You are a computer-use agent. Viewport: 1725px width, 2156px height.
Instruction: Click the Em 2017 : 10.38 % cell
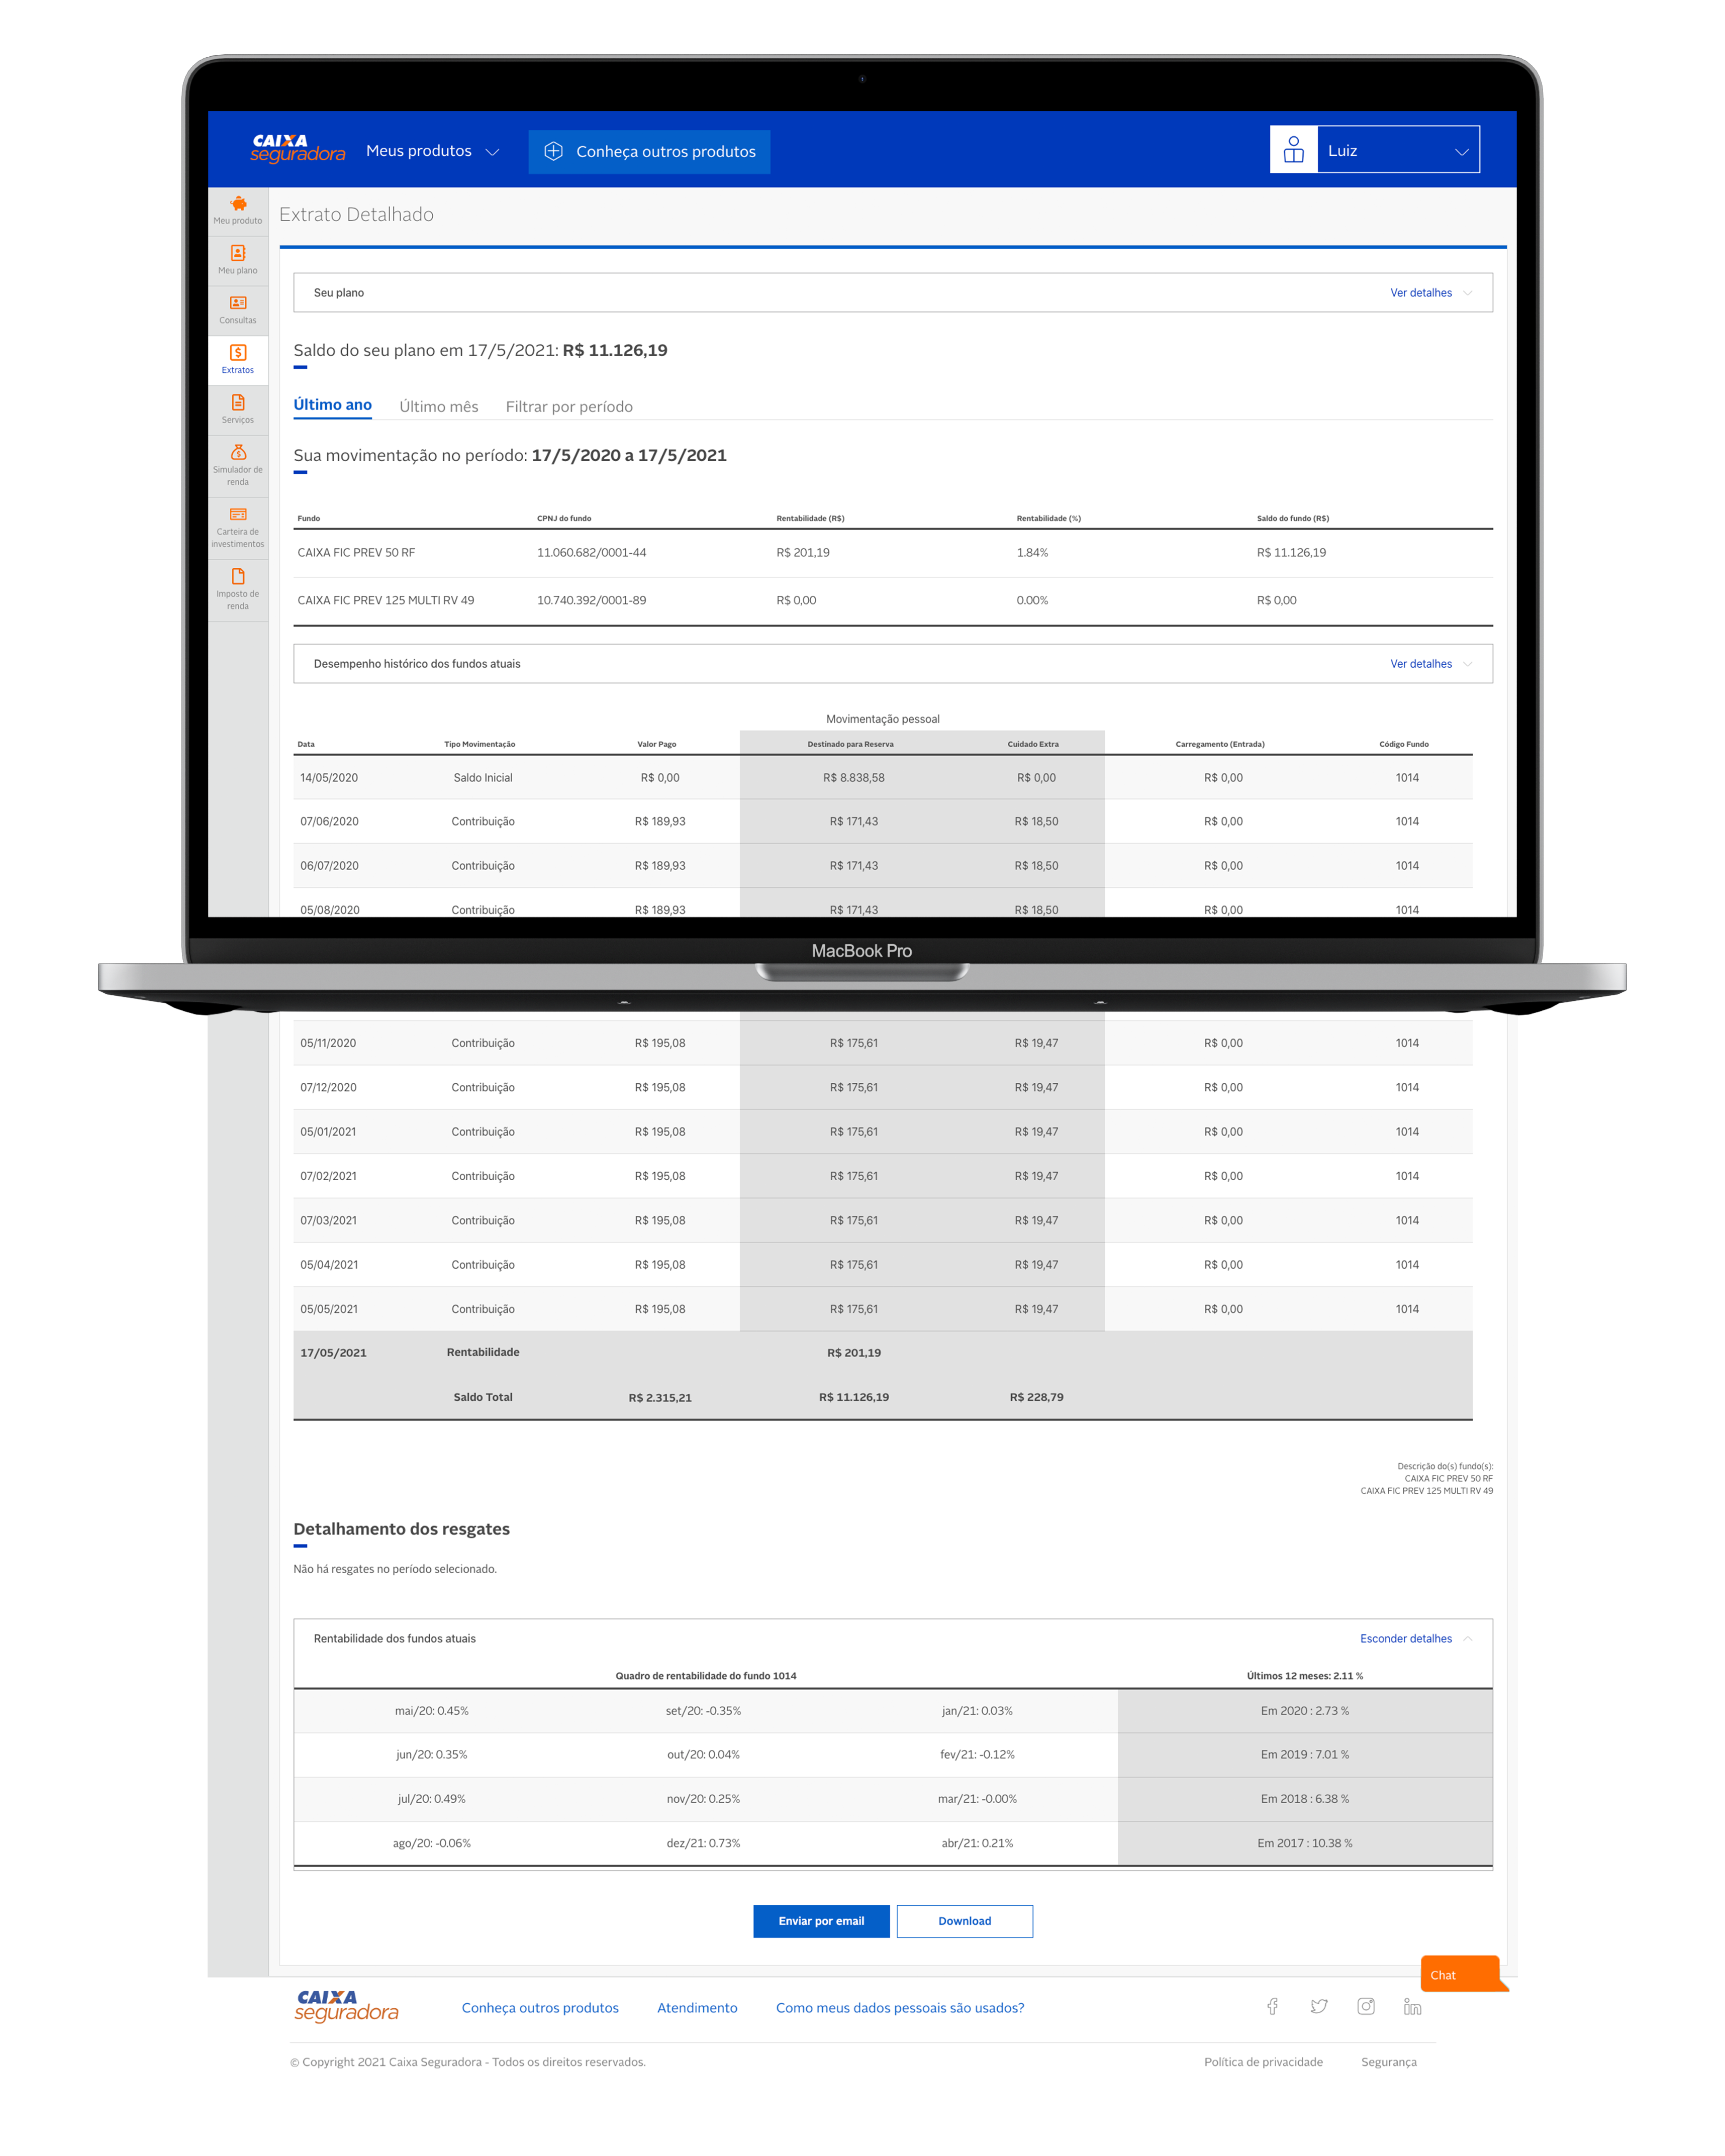point(1305,1843)
